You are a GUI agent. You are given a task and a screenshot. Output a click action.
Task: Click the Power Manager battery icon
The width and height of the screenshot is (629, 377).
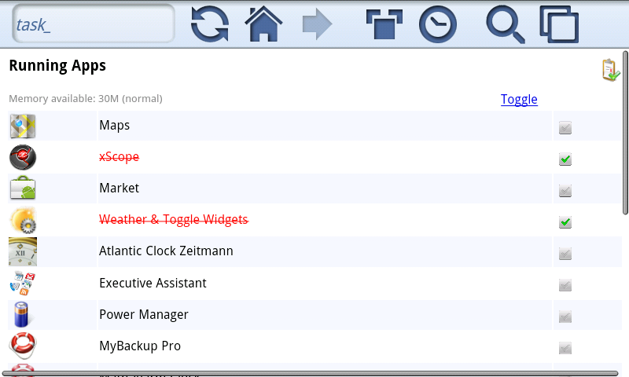(x=23, y=314)
